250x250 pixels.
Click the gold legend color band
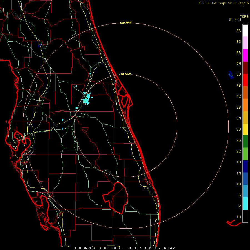click(x=245, y=117)
